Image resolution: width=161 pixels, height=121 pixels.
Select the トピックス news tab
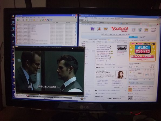(x=99, y=42)
